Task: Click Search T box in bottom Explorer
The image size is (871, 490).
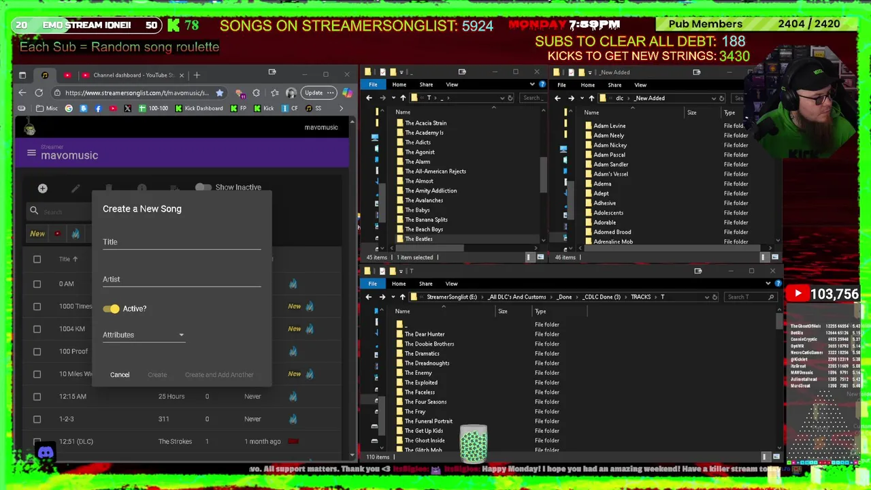Action: [751, 297]
